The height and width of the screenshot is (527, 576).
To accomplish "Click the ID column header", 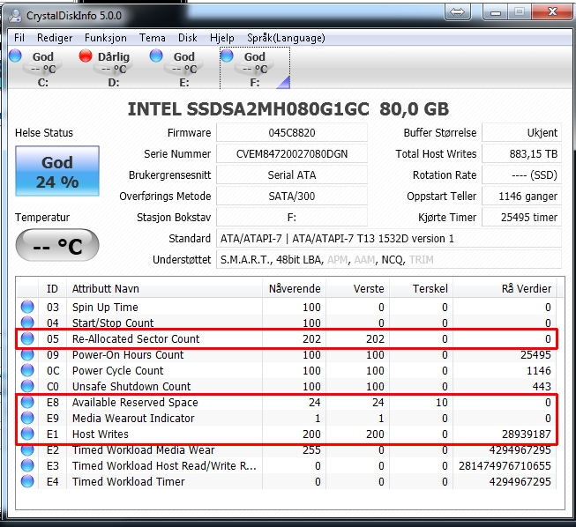I will pyautogui.click(x=52, y=288).
